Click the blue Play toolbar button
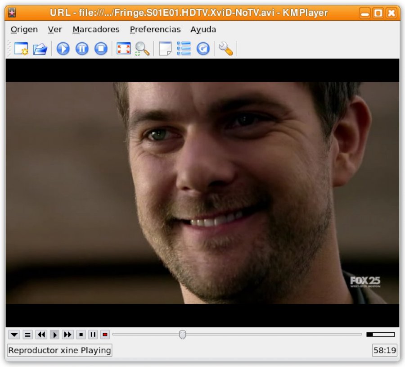Screen dimensions: 405x367 point(63,48)
